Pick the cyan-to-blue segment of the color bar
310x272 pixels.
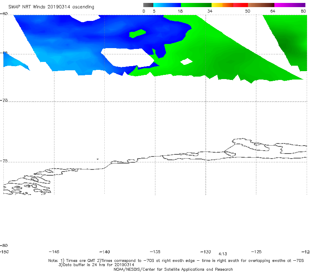pos(167,5)
